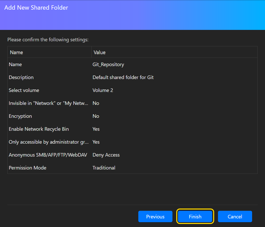Select the Git_Repository name value
The image size is (265, 227).
tap(108, 65)
